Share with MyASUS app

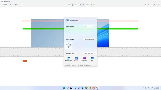tap(76, 59)
